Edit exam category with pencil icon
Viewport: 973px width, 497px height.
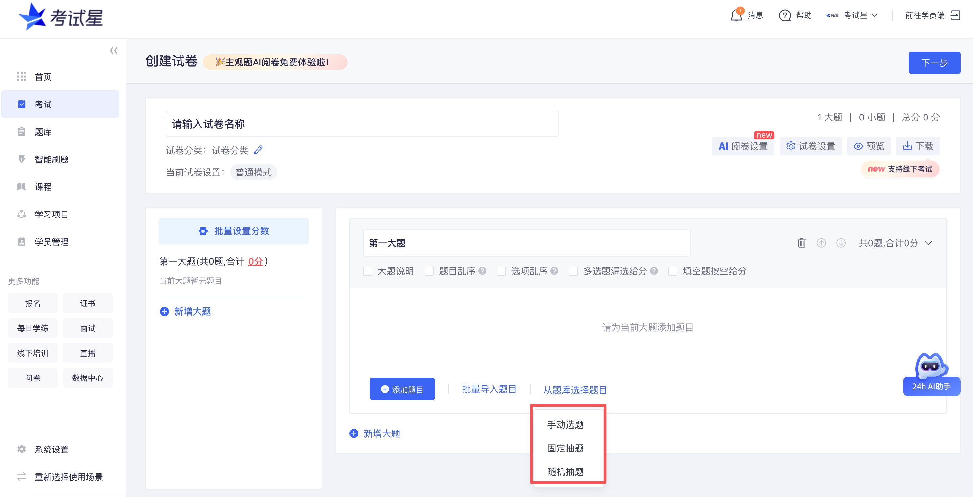[258, 150]
